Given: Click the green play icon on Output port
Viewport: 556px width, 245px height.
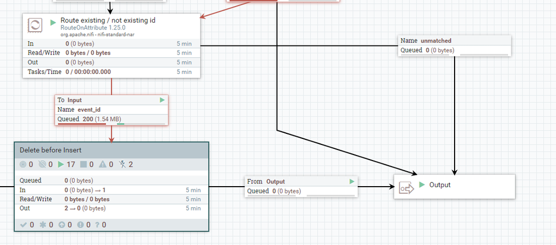Looking at the screenshot, I should pyautogui.click(x=422, y=184).
